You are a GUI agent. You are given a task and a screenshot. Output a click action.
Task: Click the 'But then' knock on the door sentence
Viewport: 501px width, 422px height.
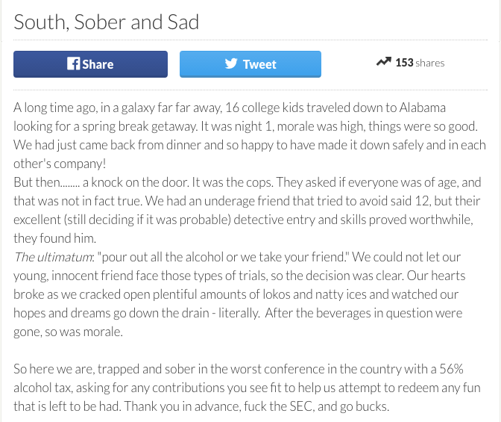pos(102,182)
